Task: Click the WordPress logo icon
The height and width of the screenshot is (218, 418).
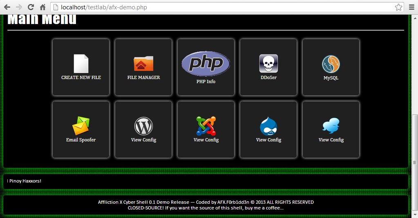Action: (x=143, y=126)
